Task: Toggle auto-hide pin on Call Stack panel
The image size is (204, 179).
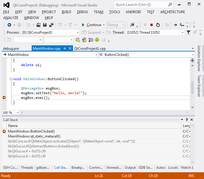Action: 187,120
